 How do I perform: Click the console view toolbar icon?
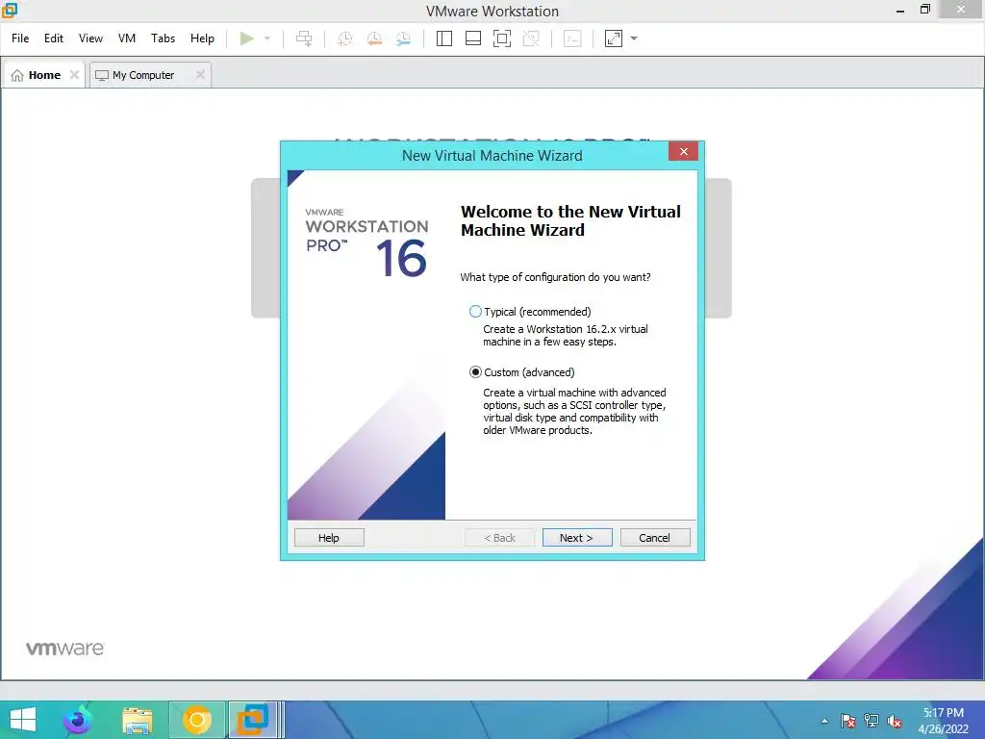click(x=572, y=38)
